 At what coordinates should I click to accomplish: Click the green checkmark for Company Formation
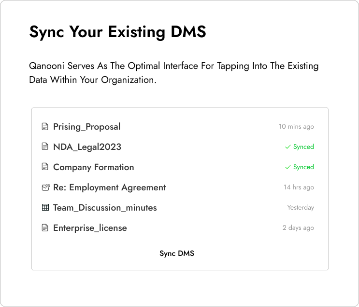pos(288,167)
